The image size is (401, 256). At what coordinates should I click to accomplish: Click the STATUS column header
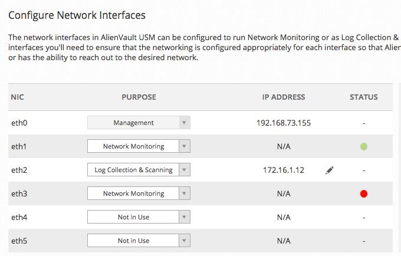(x=364, y=97)
